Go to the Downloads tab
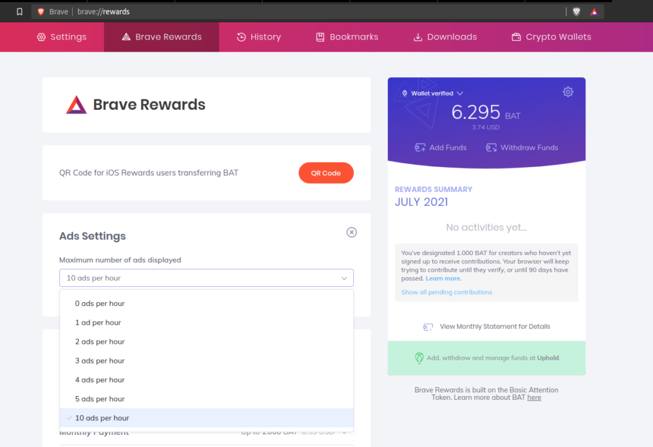Screen dimensions: 653x447 tap(444, 37)
